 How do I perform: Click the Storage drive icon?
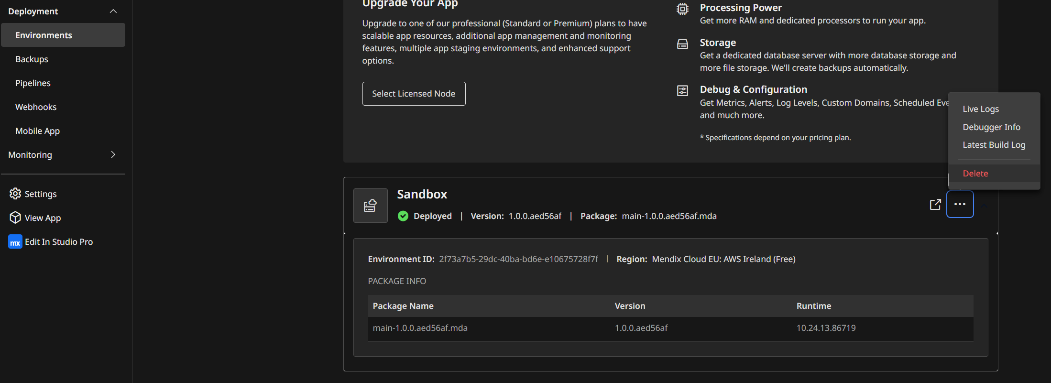(683, 44)
